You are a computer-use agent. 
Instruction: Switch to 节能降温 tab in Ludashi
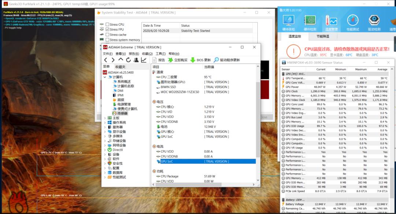click(x=323, y=36)
